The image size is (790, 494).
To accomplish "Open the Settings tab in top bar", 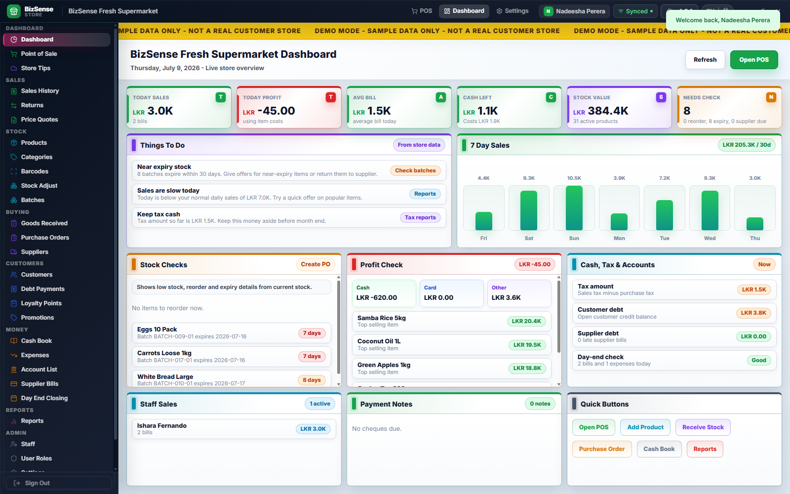I will tap(513, 11).
